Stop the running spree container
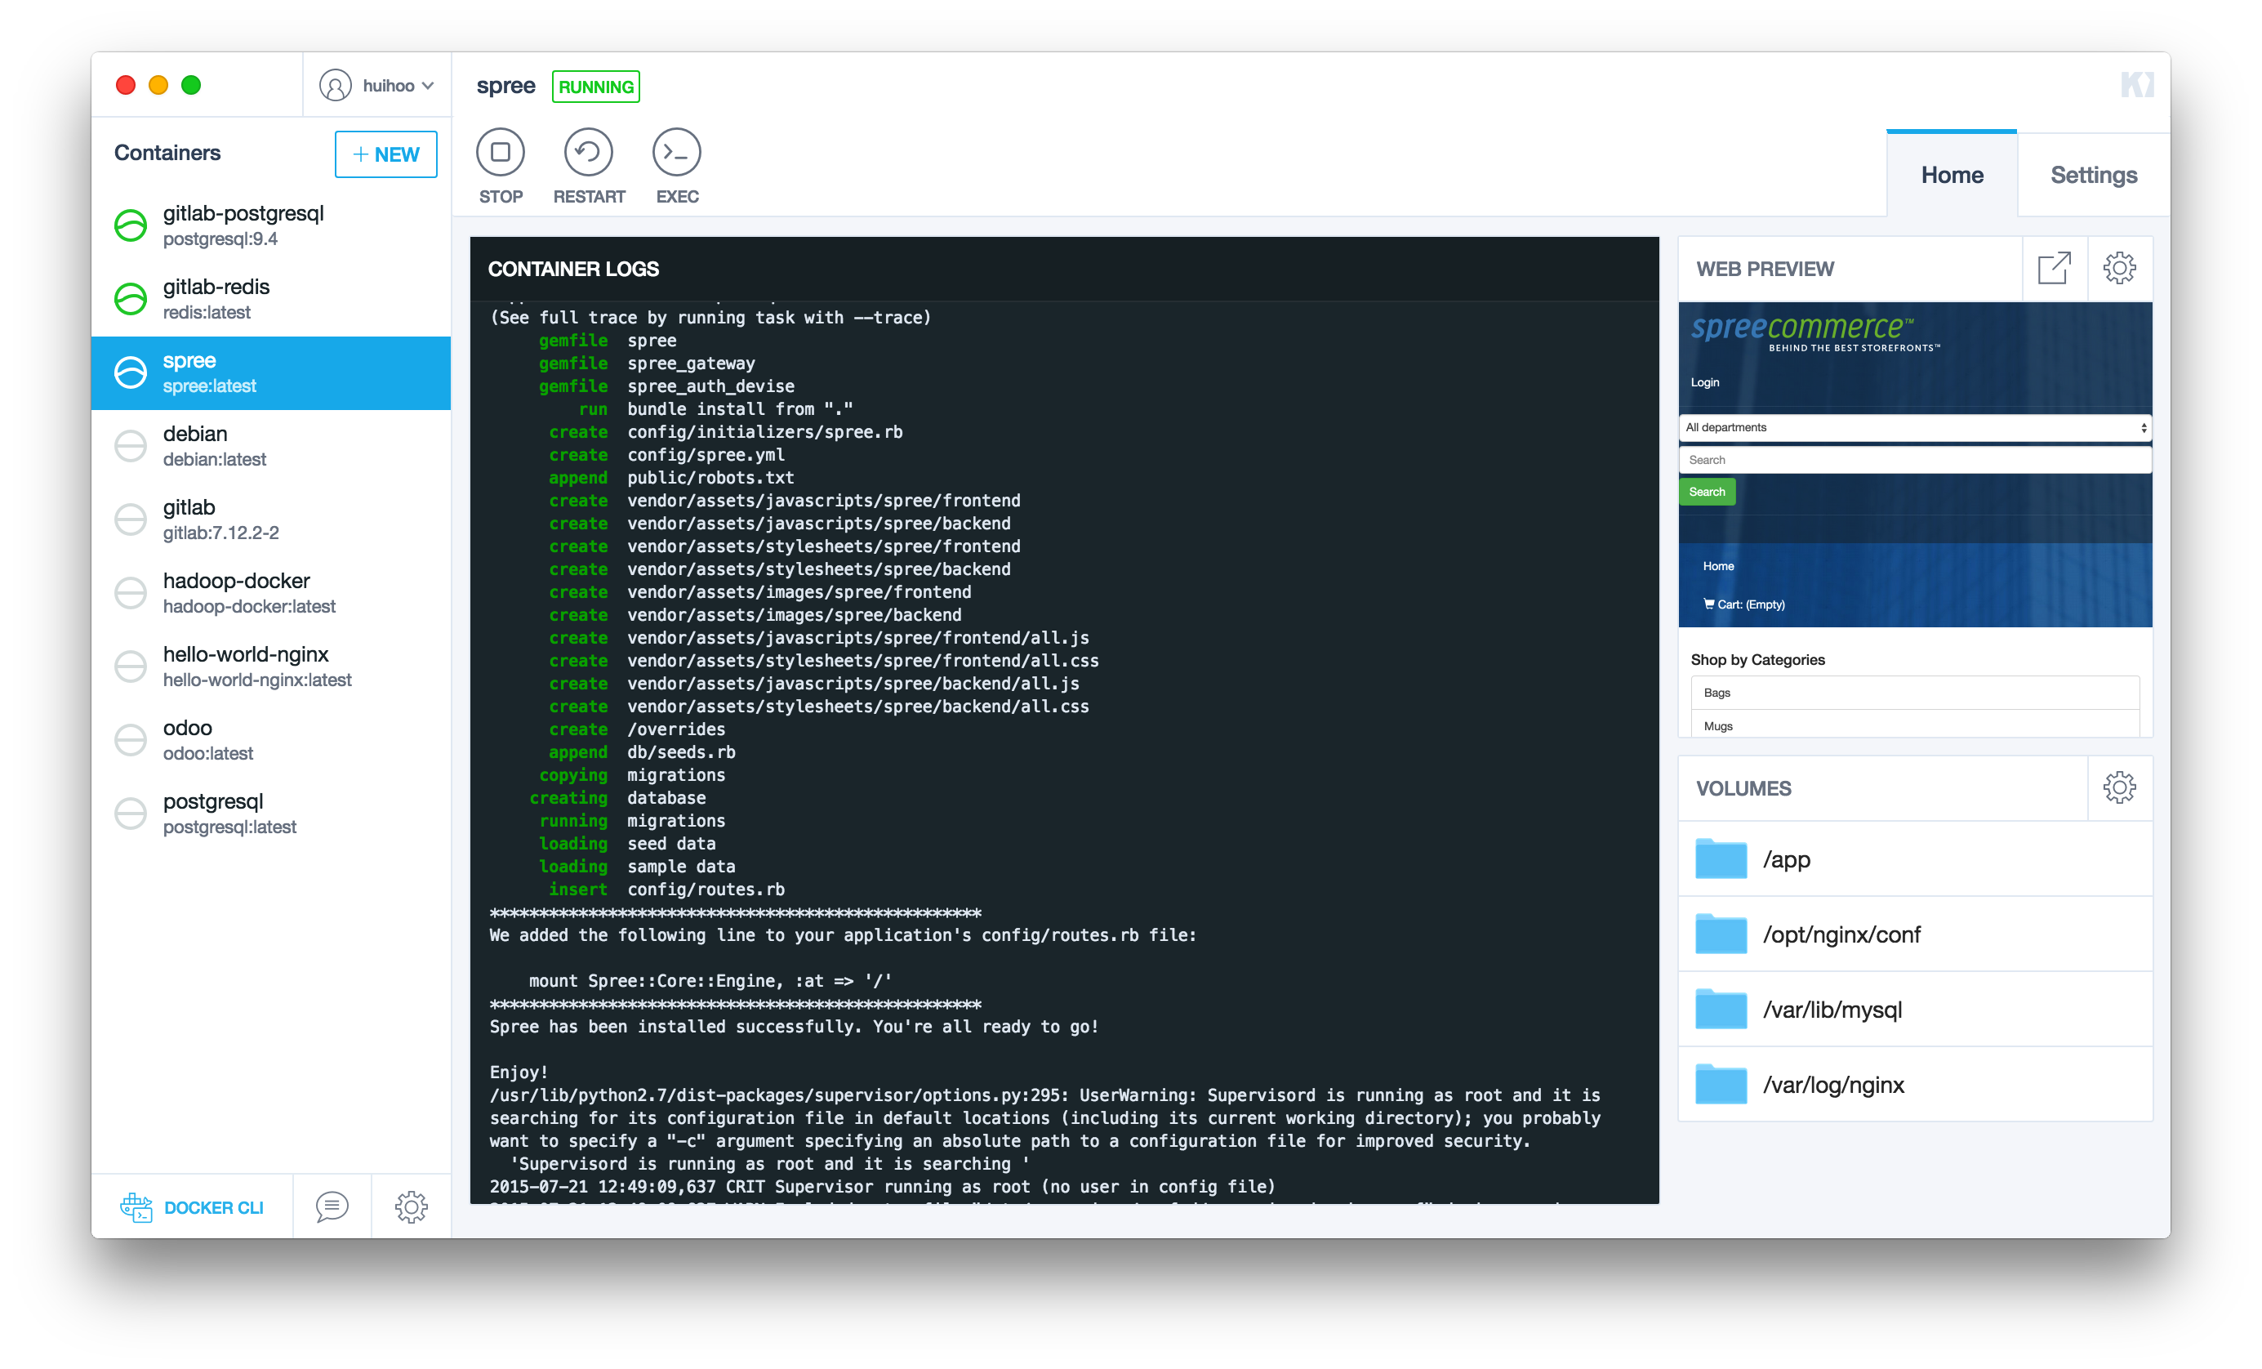 click(501, 153)
